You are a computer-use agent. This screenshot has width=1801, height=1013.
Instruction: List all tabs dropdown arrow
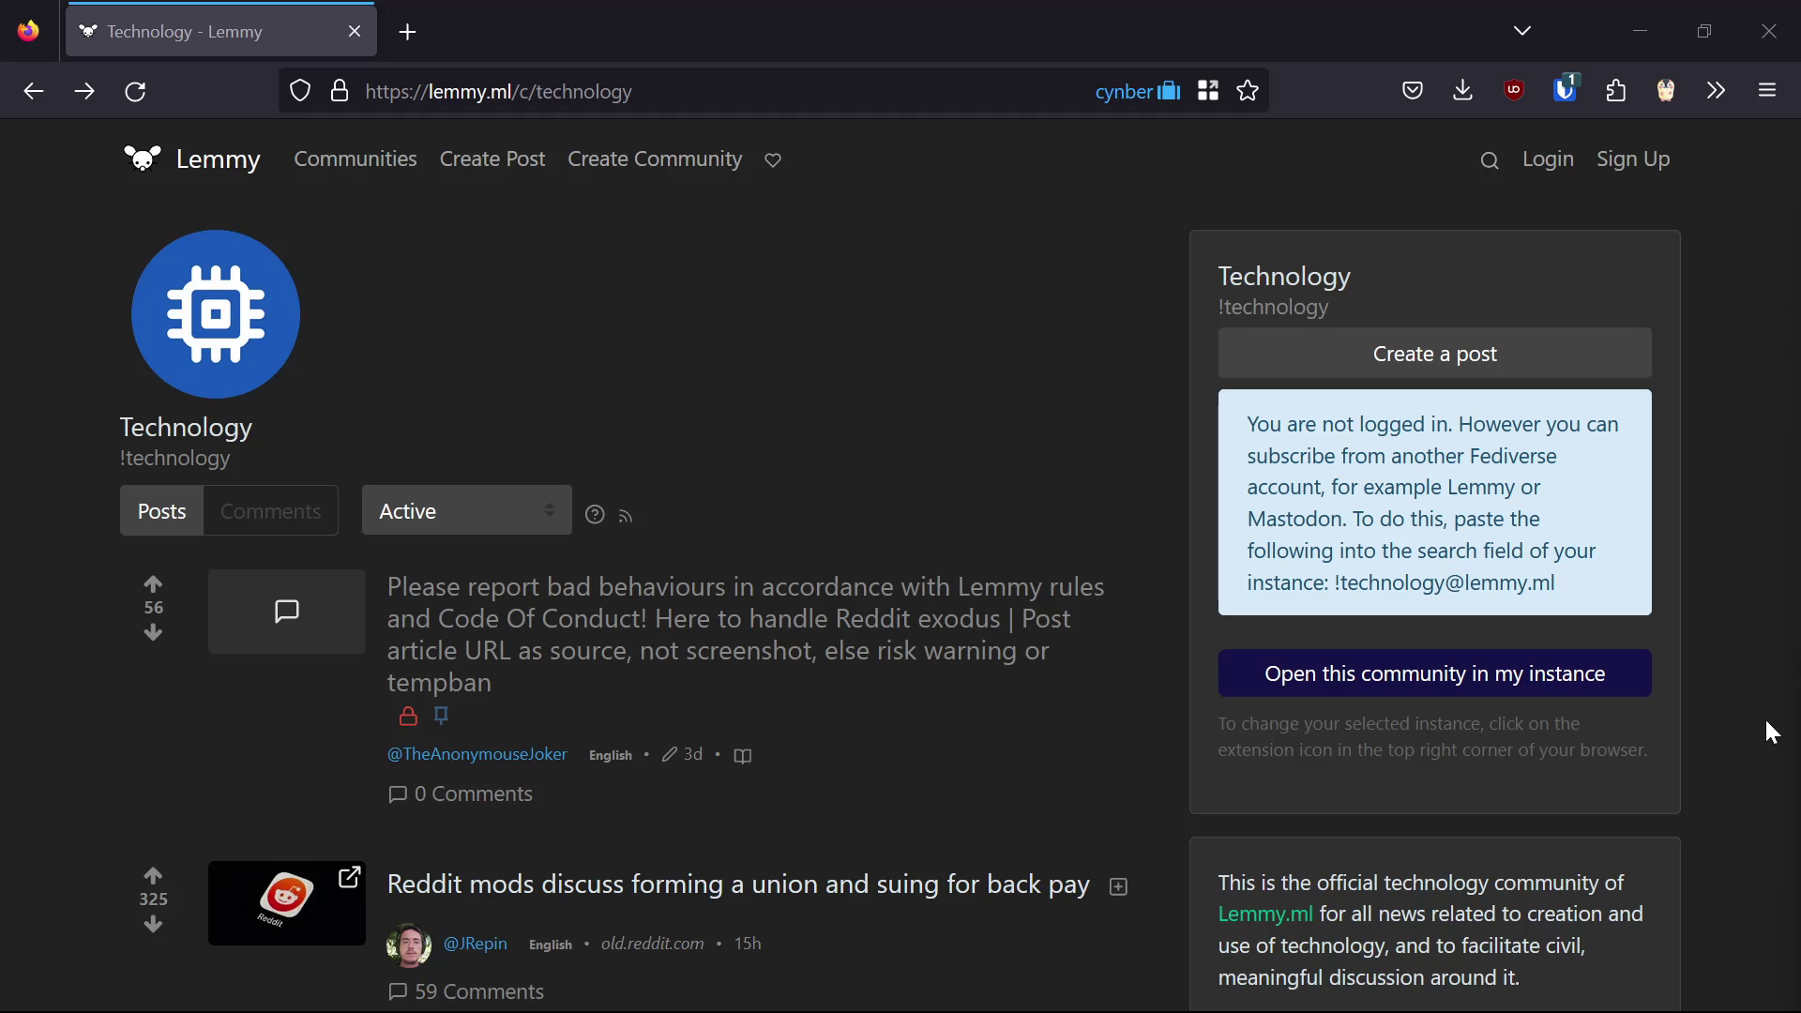click(x=1522, y=31)
